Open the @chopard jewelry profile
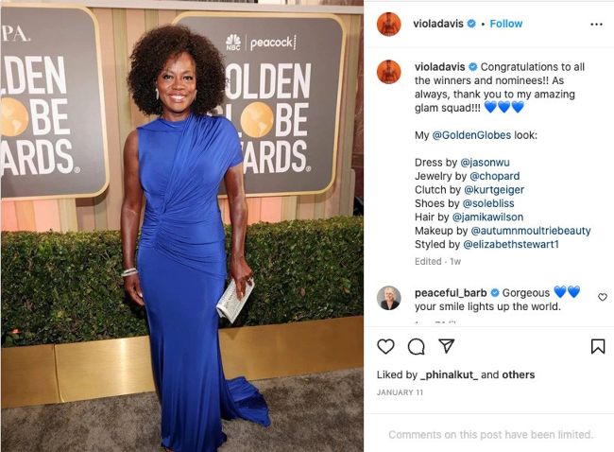Screen dimensions: 614x452 point(495,176)
